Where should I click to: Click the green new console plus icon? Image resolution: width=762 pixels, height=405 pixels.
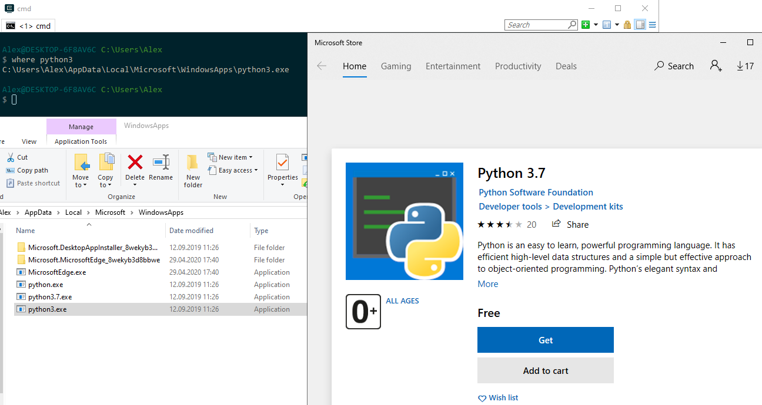click(585, 25)
